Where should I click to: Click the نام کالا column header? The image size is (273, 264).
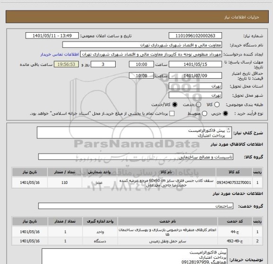[x=166, y=172]
